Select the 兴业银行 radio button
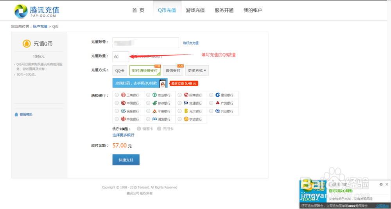Viewport: 391px width, 209px height. click(211, 111)
